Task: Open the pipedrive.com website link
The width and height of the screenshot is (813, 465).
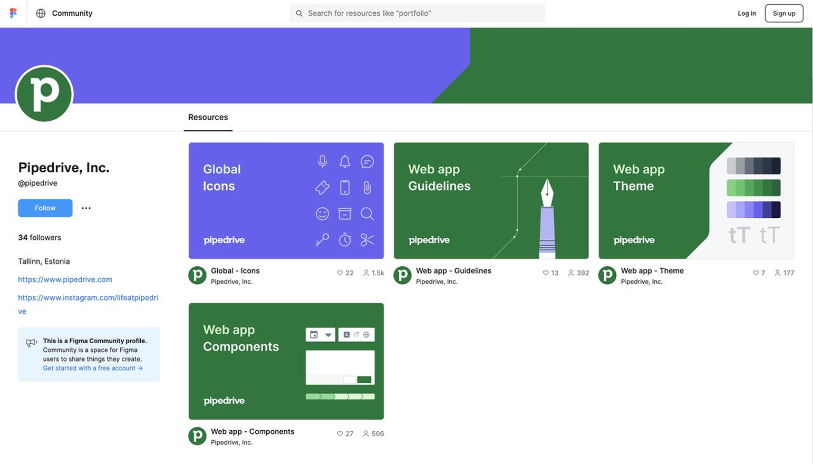Action: click(65, 279)
